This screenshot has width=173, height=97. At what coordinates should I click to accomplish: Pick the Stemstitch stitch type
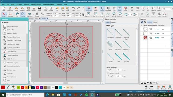pos(126,46)
